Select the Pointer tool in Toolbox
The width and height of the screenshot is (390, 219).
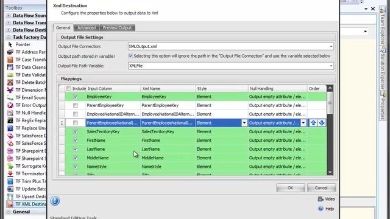tap(23, 44)
